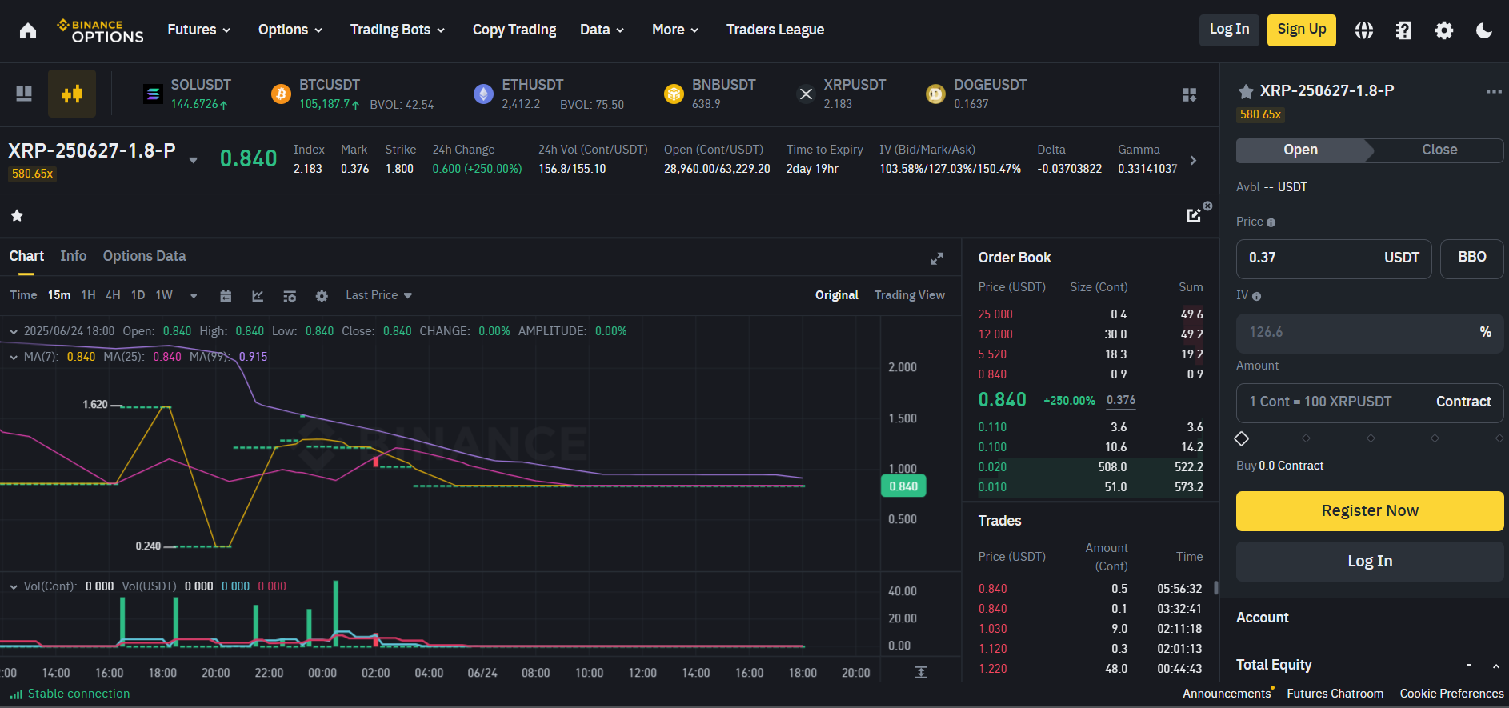The width and height of the screenshot is (1509, 708).
Task: Click the amount slider diamond handle
Action: click(x=1242, y=438)
